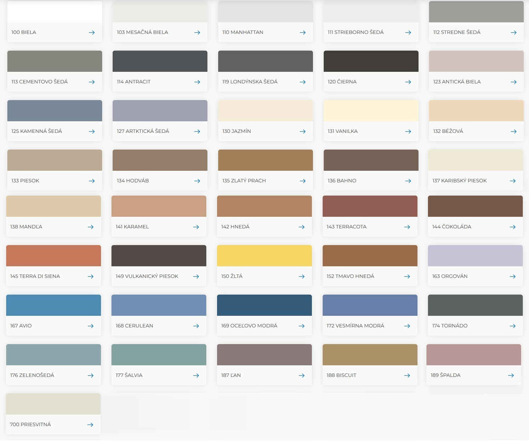
Task: Open the 112 STREDNE ŠEDÁ color card
Action: pos(476,21)
